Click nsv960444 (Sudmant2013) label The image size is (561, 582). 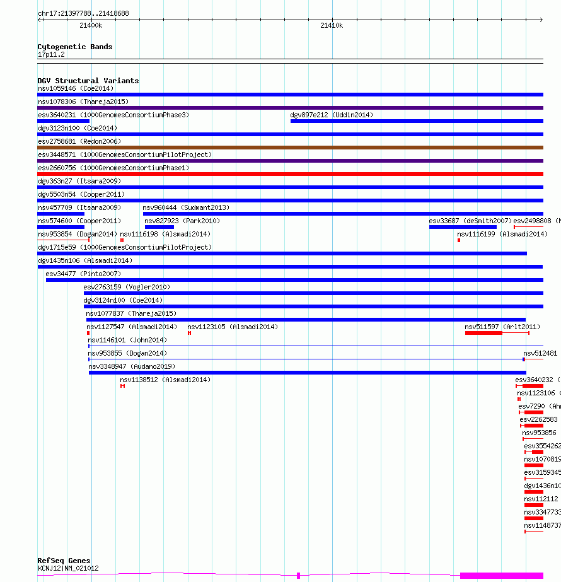click(x=186, y=207)
